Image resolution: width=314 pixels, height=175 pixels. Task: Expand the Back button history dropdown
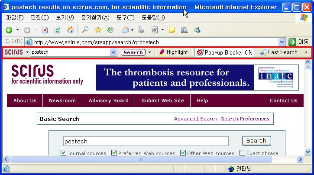17,30
